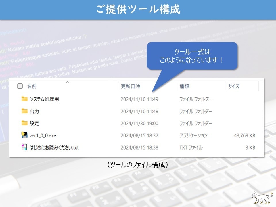Click the date 2024/08/15 18:38
This screenshot has height=207, width=276.
(x=139, y=147)
